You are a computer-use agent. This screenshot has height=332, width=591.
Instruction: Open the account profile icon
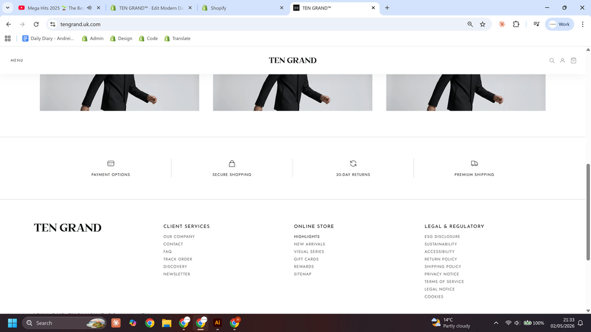pos(563,61)
